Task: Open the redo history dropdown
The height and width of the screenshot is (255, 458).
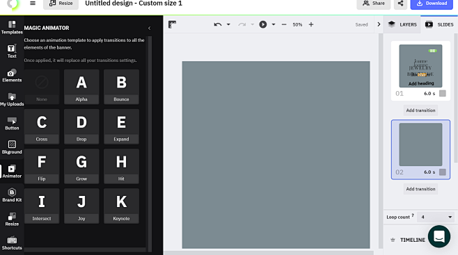Action: pyautogui.click(x=253, y=24)
